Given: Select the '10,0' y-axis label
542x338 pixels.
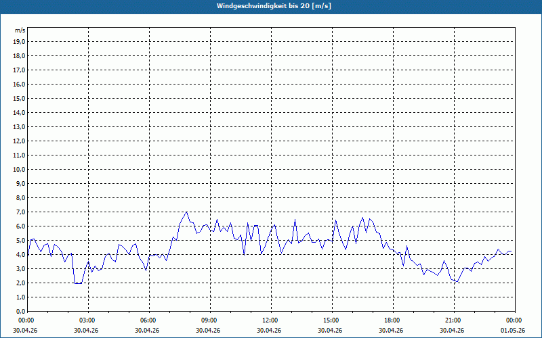Looking at the screenshot, I should [20, 170].
